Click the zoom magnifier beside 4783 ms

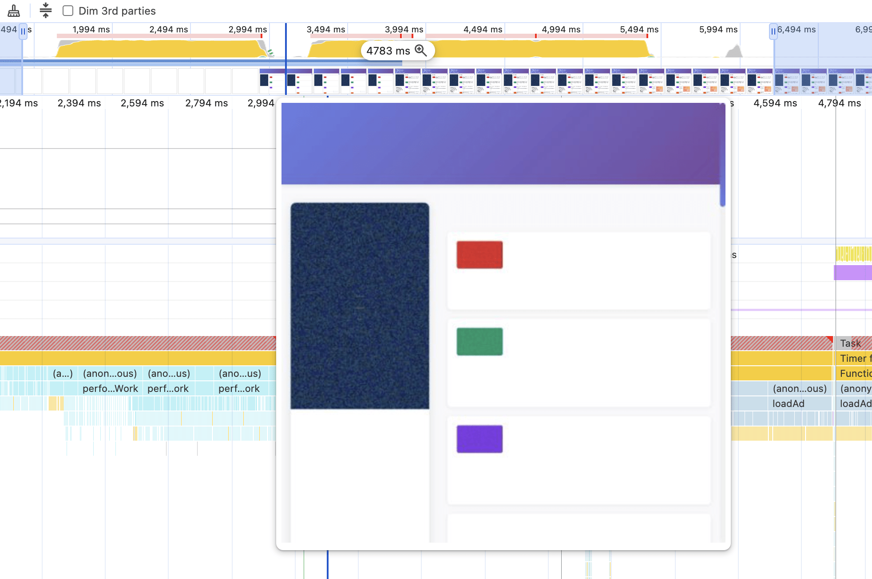420,51
